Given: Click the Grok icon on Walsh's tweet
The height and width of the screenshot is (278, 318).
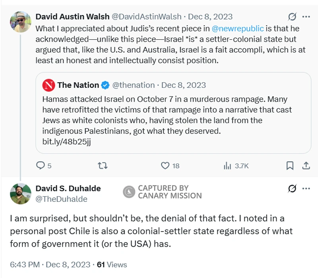Looking at the screenshot, I should pos(292,17).
